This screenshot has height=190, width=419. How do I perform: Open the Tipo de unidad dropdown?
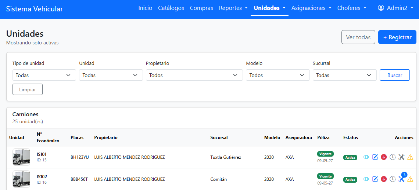(44, 75)
